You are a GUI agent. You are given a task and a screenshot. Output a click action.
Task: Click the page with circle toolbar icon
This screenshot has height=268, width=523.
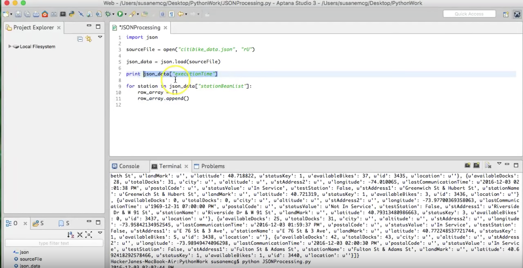pyautogui.click(x=99, y=14)
